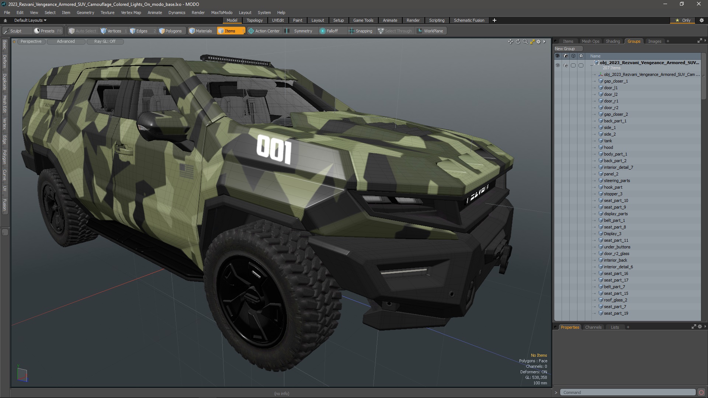Viewport: 708px width, 398px height.
Task: Open the UVEdit layout tab
Action: click(278, 20)
